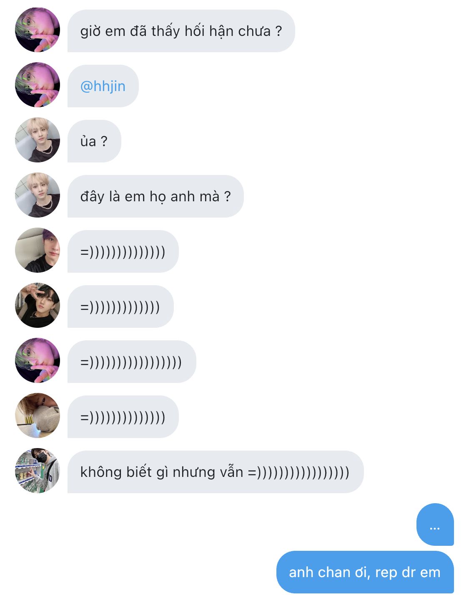
Task: Select the laughing message below "đây là em họ"
Action: (123, 251)
